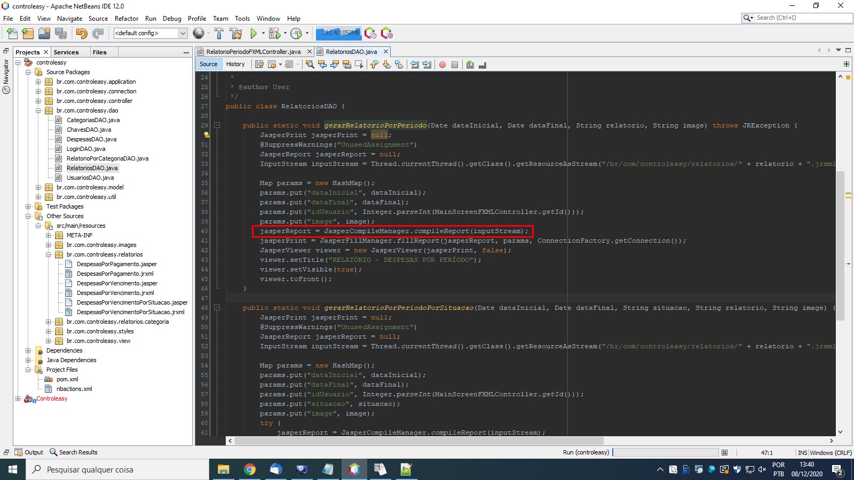Click the Clean and Build icon
Viewport: 854px width, 480px height.
[x=235, y=34]
